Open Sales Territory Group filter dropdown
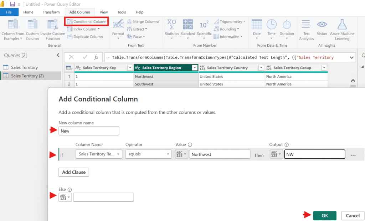This screenshot has width=365, height=221. click(x=324, y=68)
